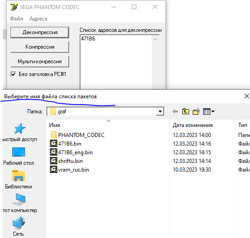Close the file selection dialog
This screenshot has width=250, height=238.
click(247, 96)
